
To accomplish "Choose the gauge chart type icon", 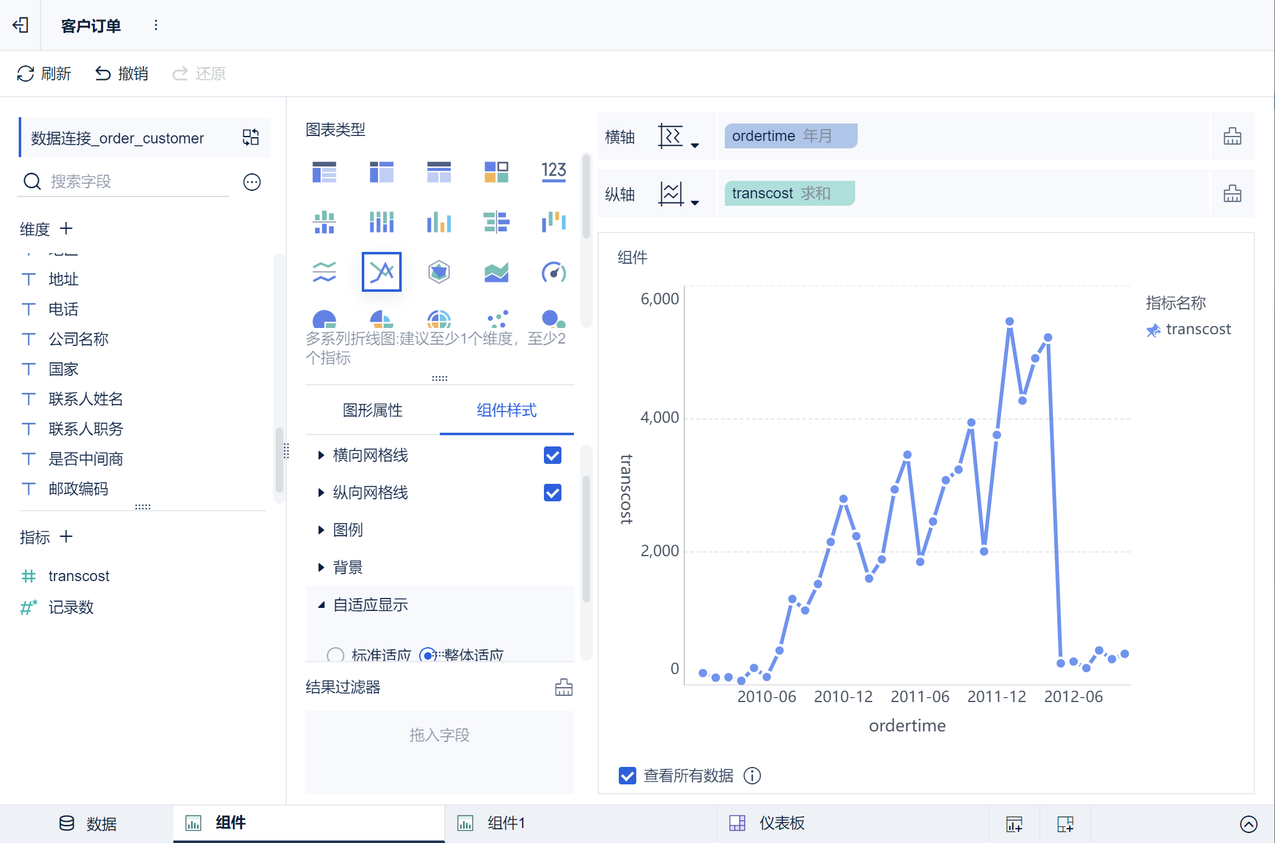I will [553, 272].
